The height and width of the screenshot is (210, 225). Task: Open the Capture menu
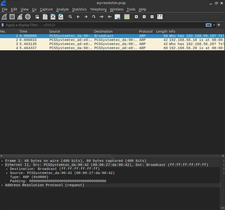click(x=46, y=9)
